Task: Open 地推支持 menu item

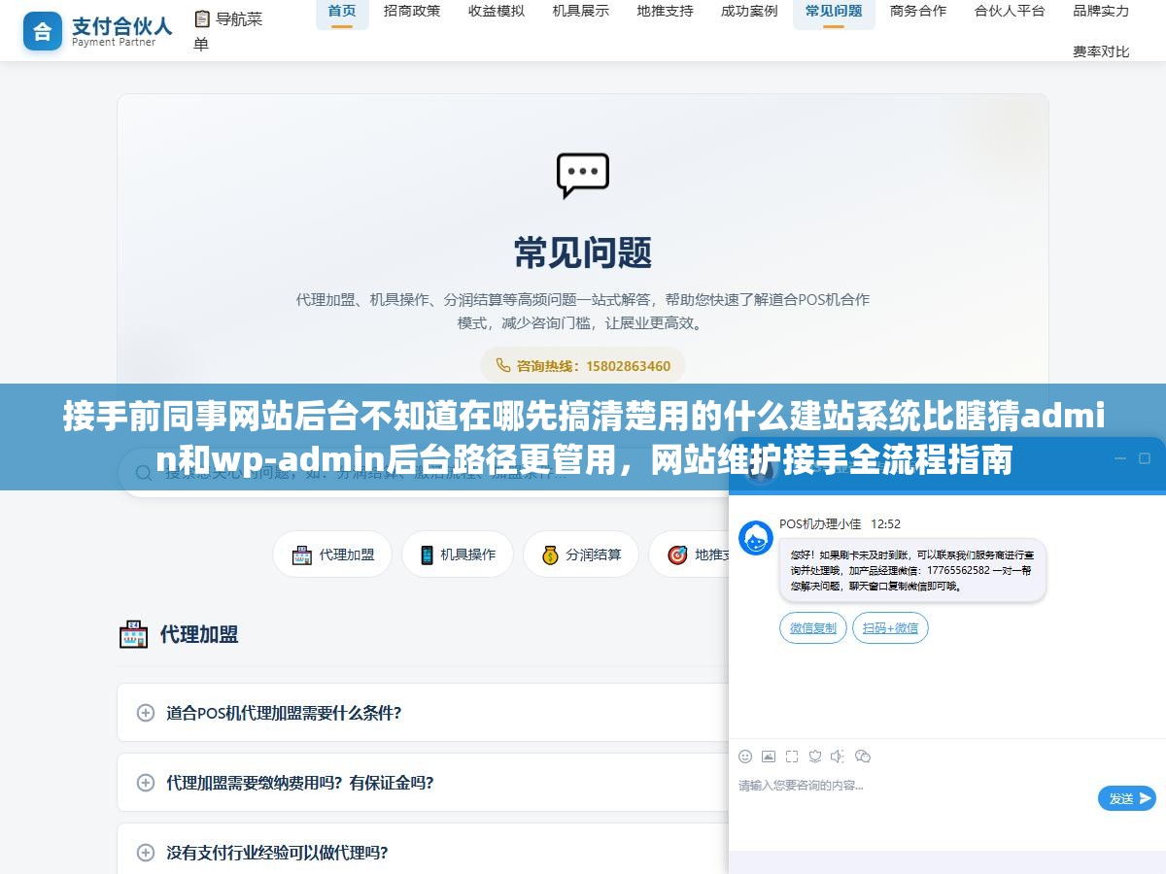Action: coord(666,12)
